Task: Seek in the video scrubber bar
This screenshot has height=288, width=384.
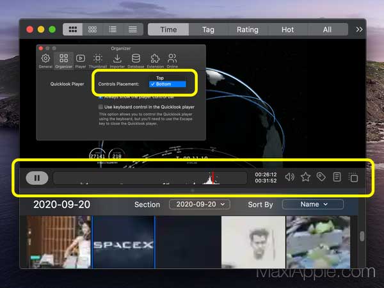Action: pos(150,178)
